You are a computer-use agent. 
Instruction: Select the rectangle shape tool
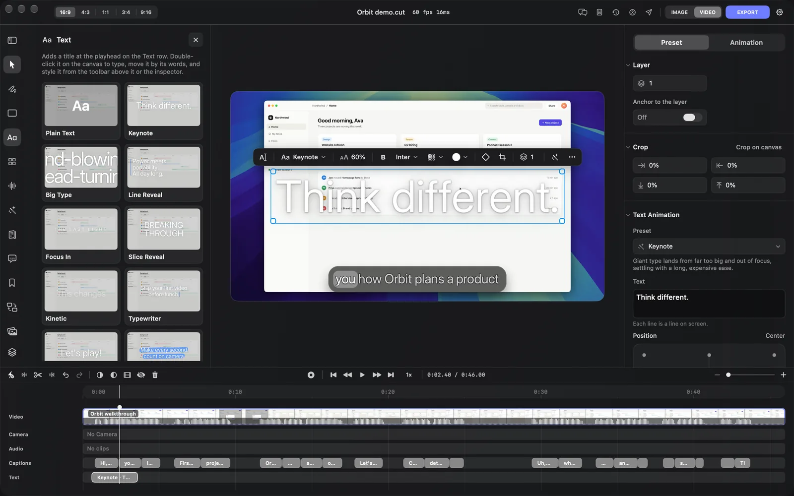tap(12, 113)
